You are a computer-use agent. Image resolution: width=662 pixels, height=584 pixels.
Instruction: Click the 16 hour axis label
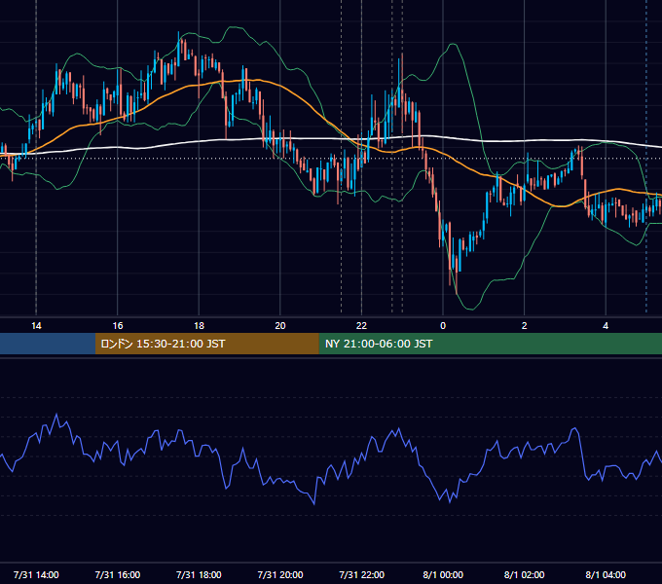118,326
